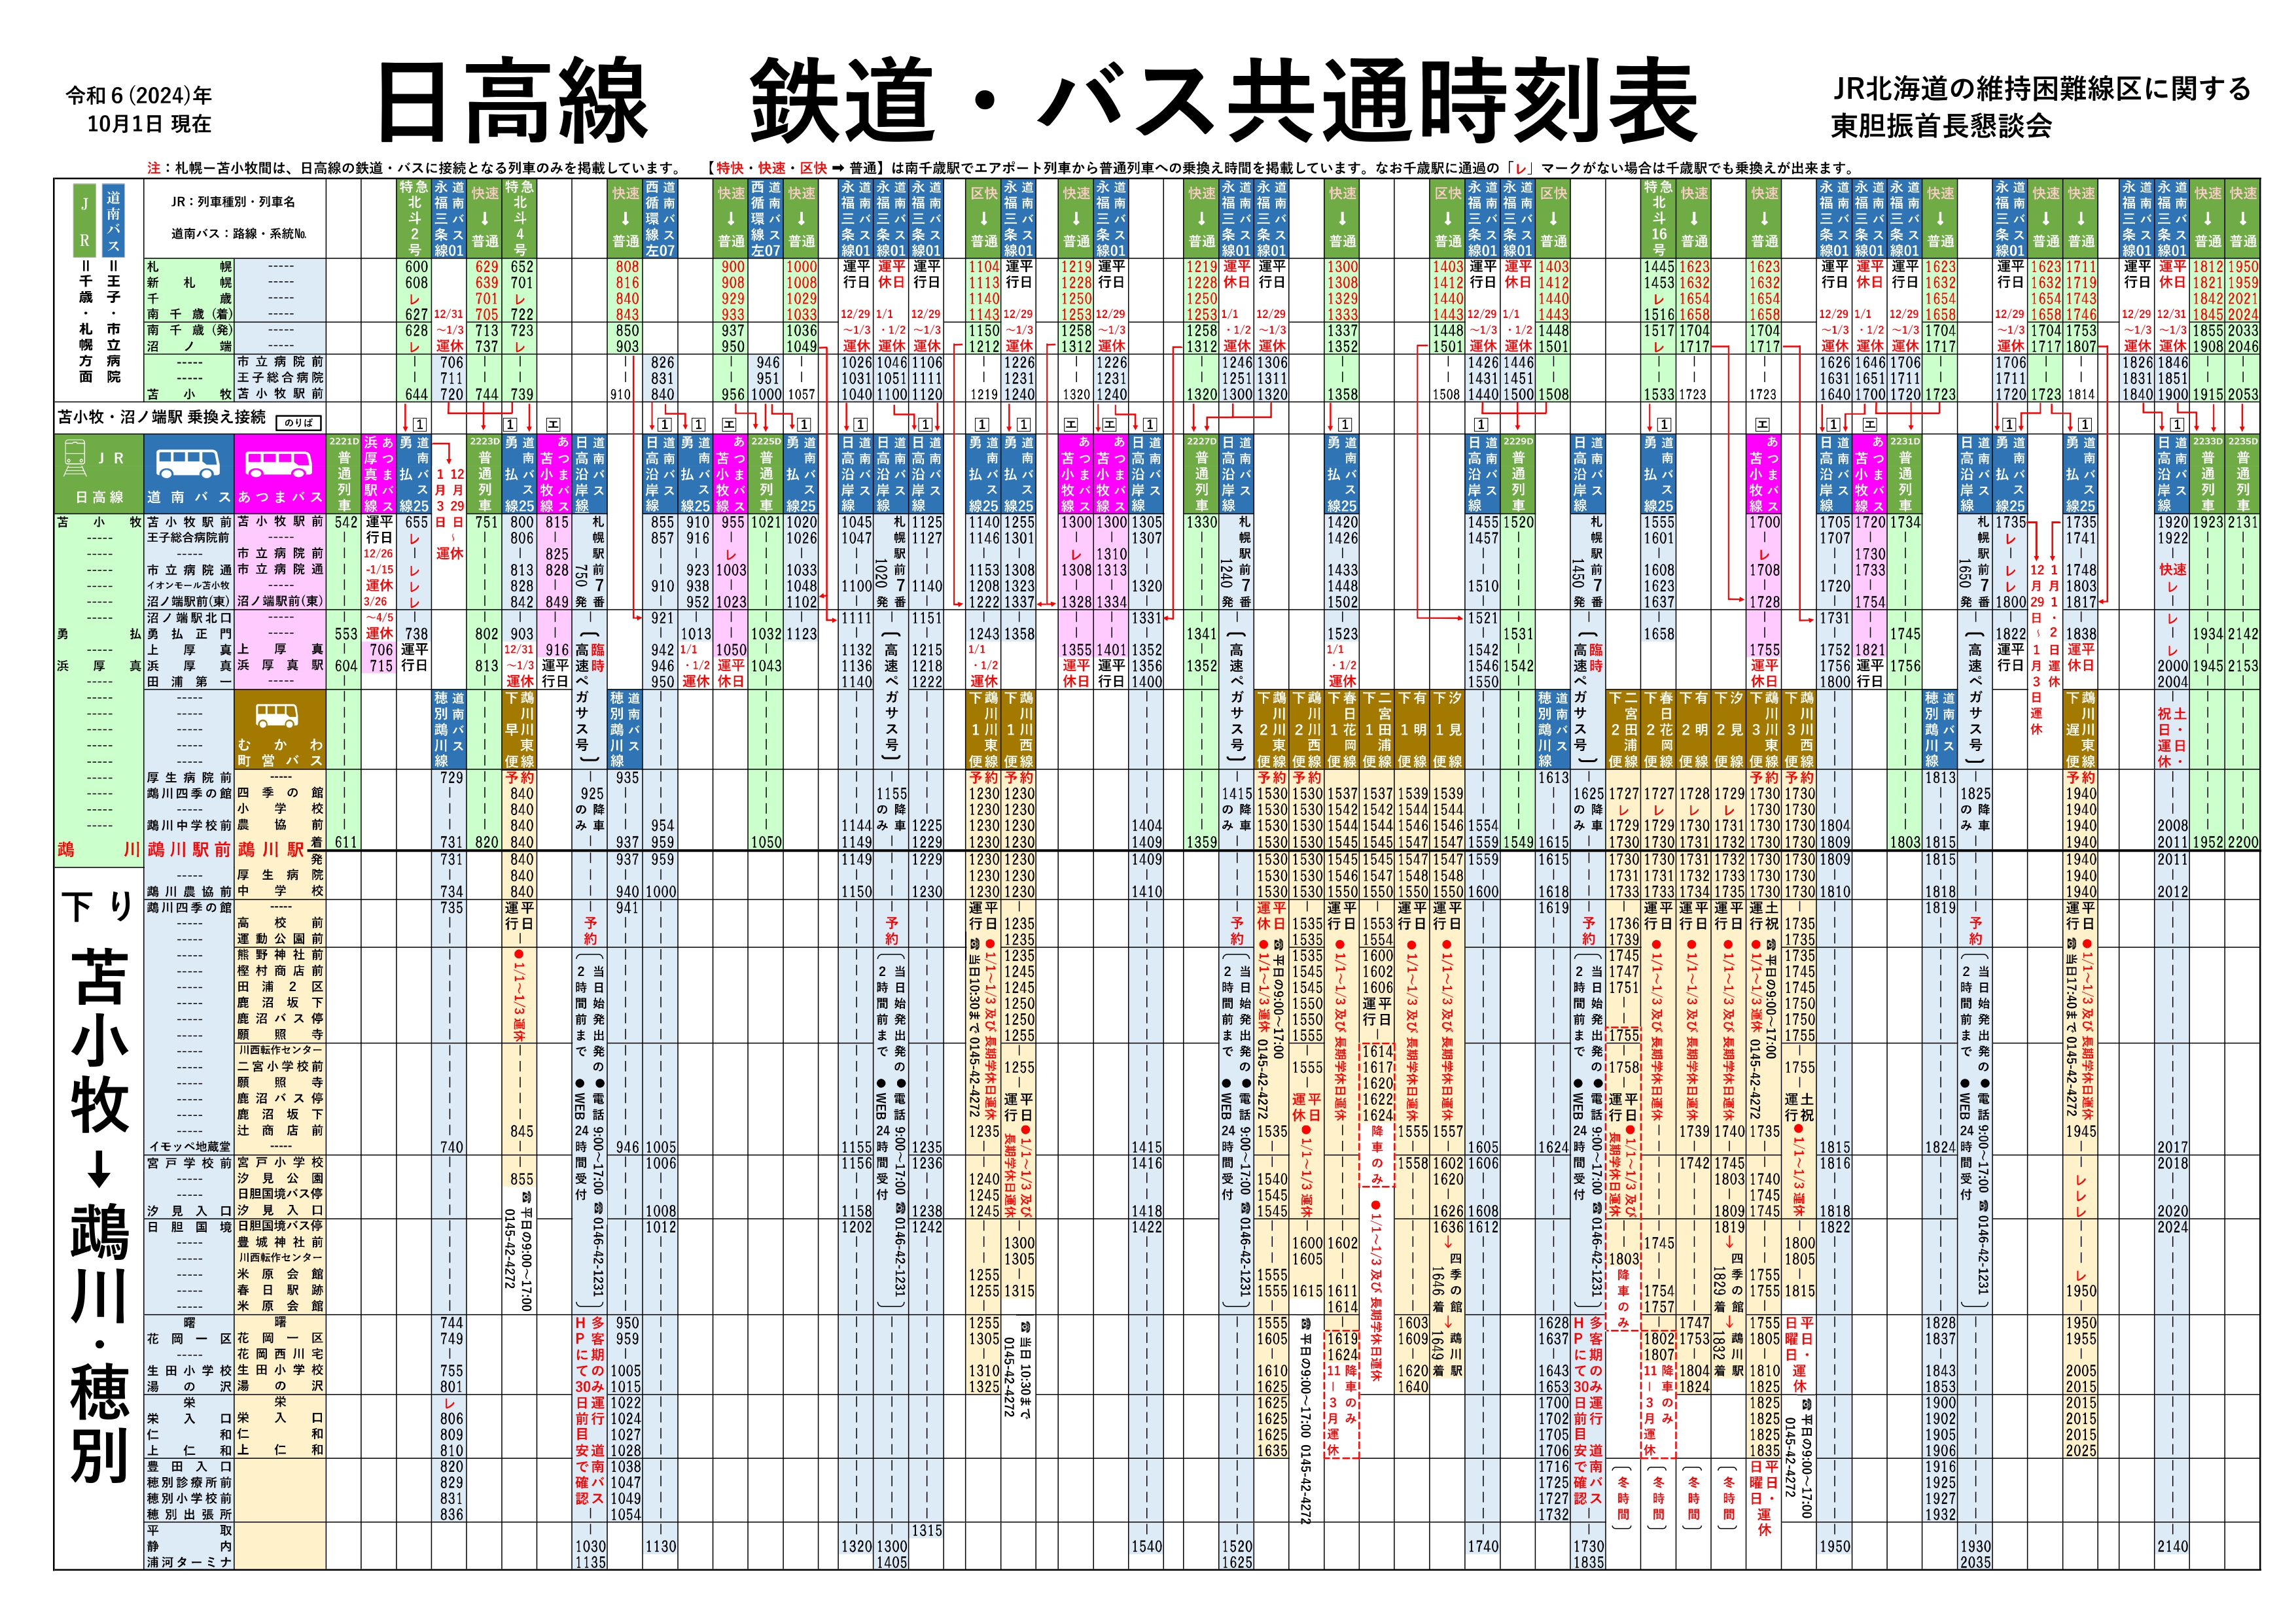Click the 2229D 普通列車 column header
The width and height of the screenshot is (2296, 1623).
(1517, 474)
